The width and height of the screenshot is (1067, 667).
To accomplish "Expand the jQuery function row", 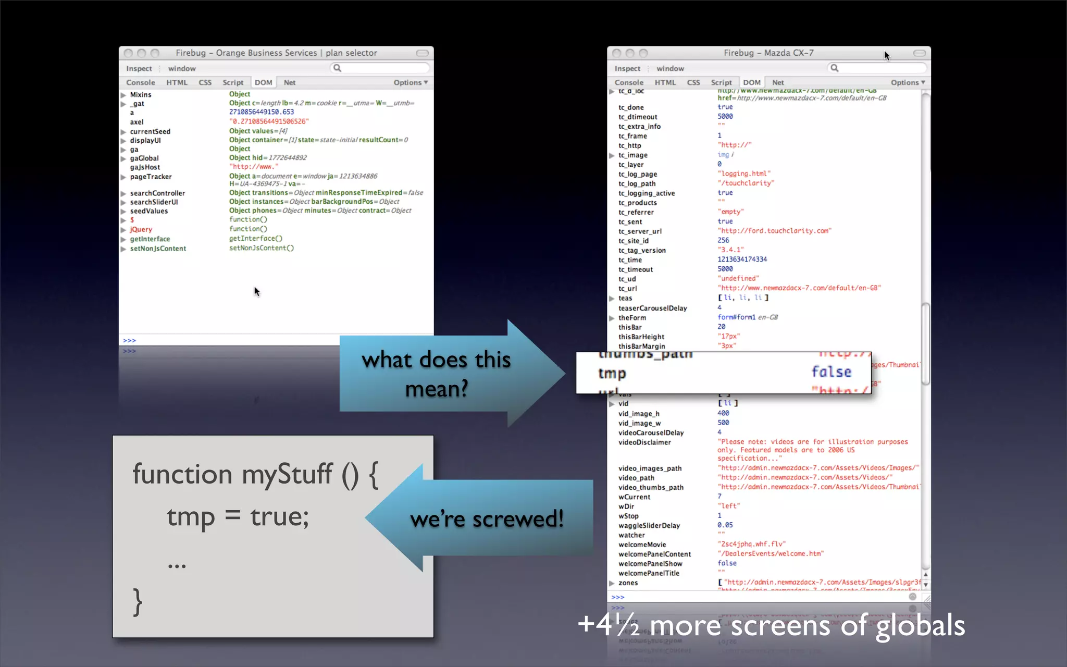I will [123, 230].
